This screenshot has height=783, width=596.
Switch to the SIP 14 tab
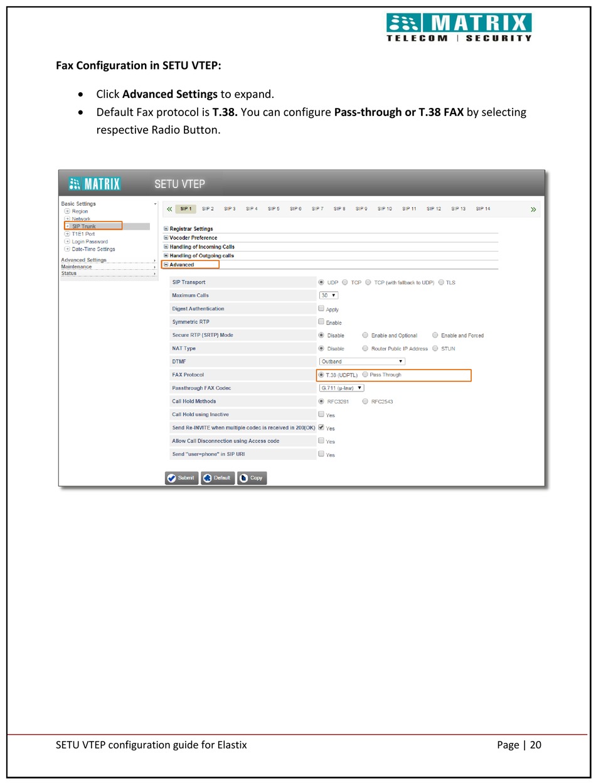482,209
